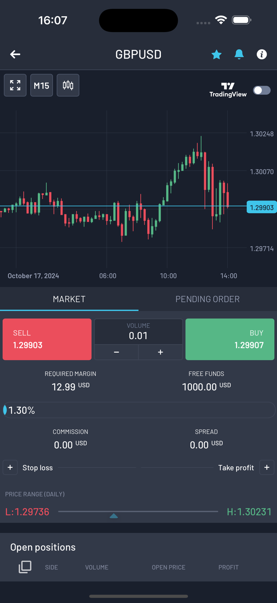Add a Take profit with plus button

click(267, 467)
